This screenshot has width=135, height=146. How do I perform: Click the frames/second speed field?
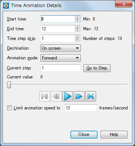coord(81,108)
